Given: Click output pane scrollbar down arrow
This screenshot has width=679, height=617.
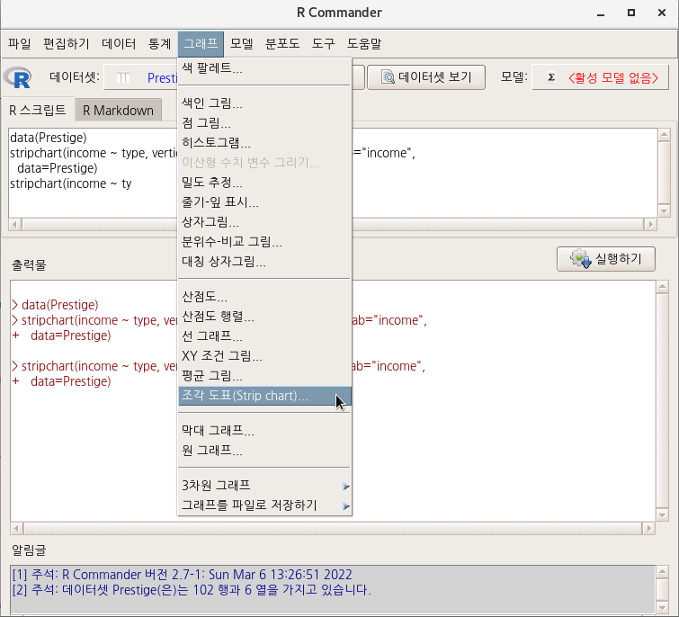Looking at the screenshot, I should (662, 515).
